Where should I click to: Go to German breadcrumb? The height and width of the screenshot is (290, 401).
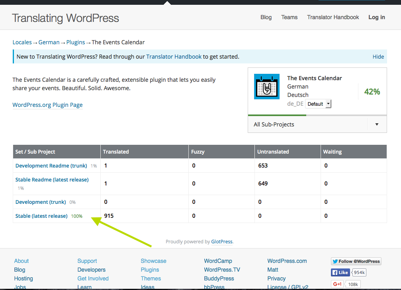[x=49, y=42]
